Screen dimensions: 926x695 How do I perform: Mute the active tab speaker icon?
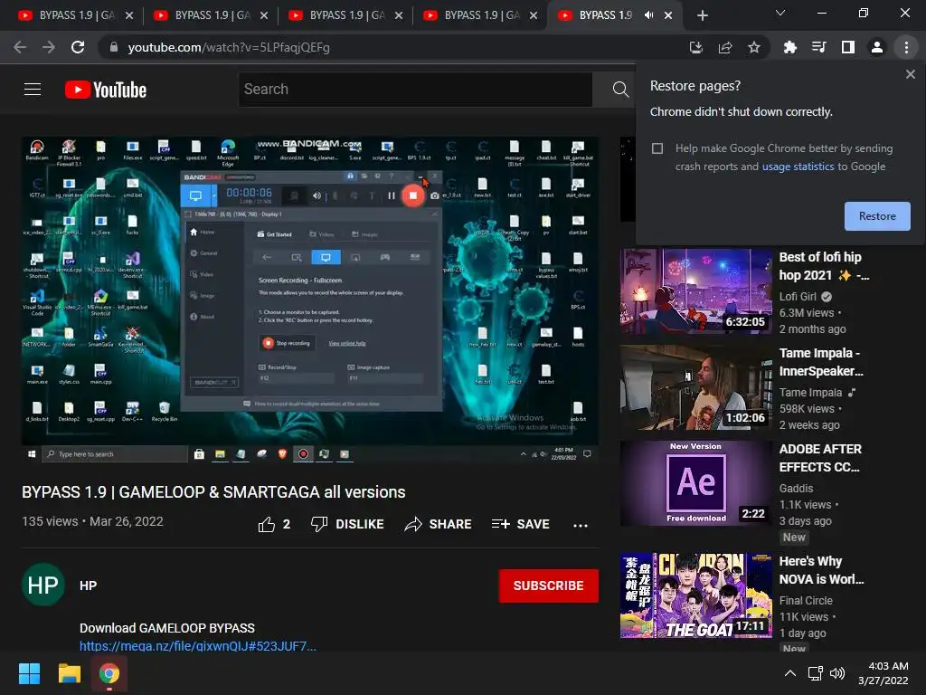(x=649, y=15)
